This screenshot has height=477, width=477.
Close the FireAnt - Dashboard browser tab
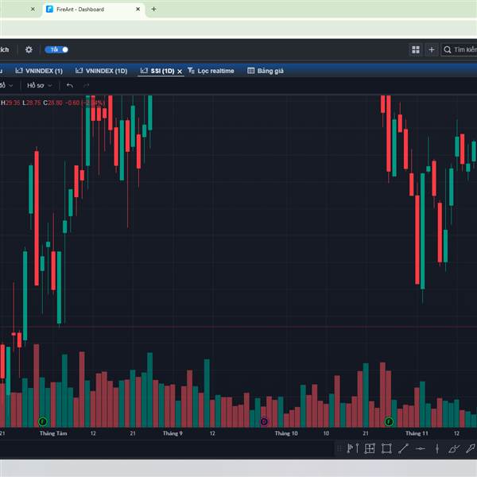pos(138,9)
